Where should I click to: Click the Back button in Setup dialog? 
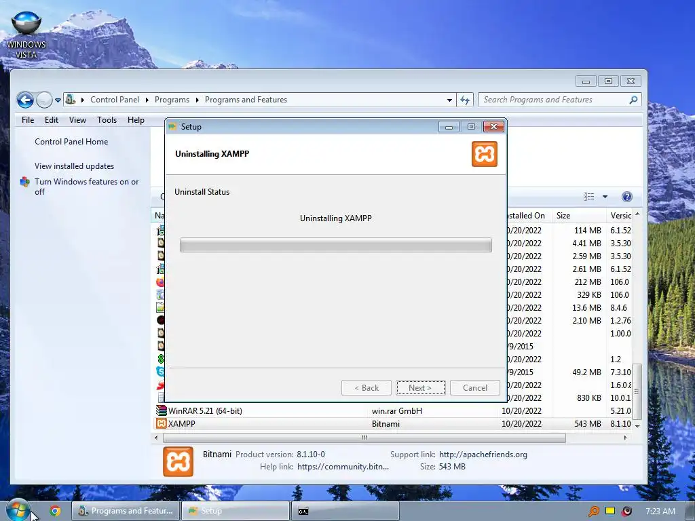coord(367,388)
